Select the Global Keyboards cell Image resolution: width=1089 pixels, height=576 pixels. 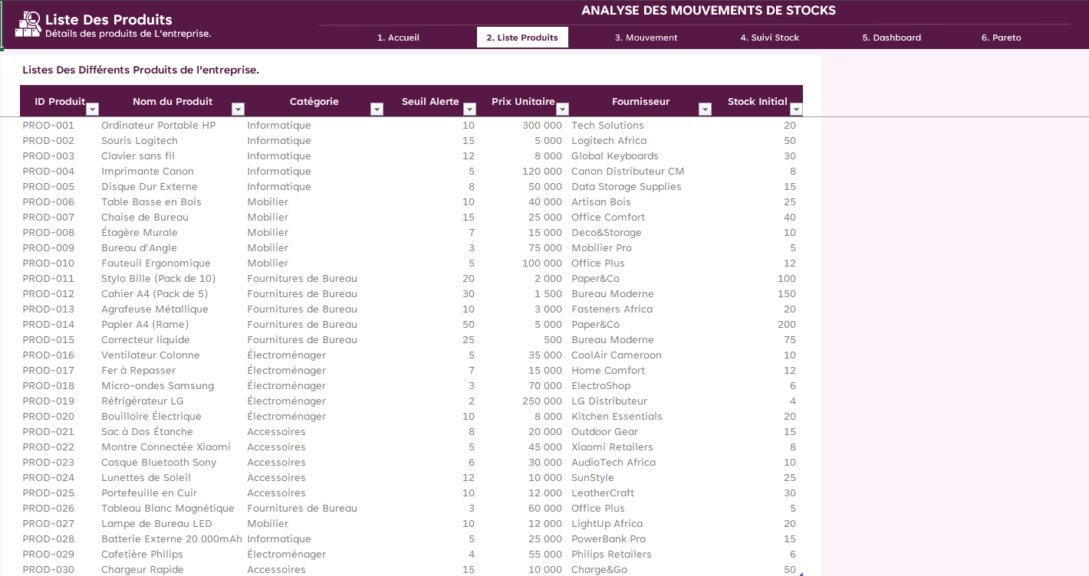640,155
